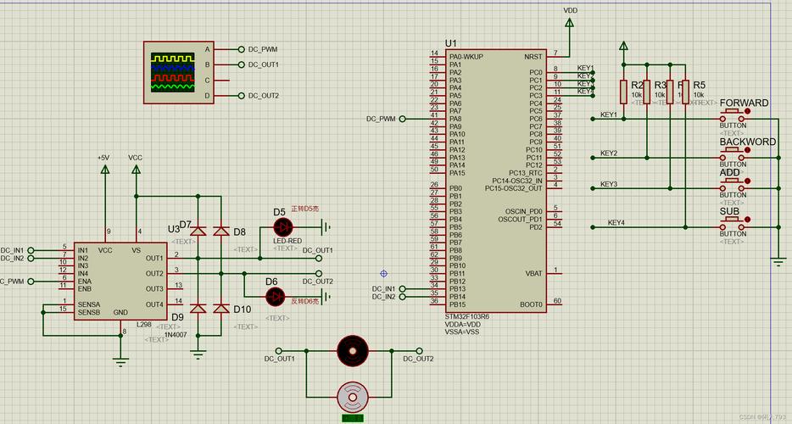Screen dimensions: 792x424
Task: Select resistor R5
Action: click(x=685, y=92)
